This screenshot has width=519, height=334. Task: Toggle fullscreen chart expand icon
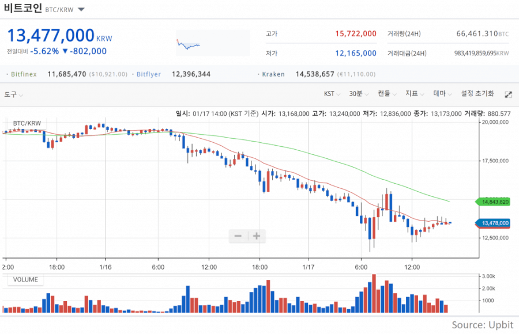click(x=509, y=94)
